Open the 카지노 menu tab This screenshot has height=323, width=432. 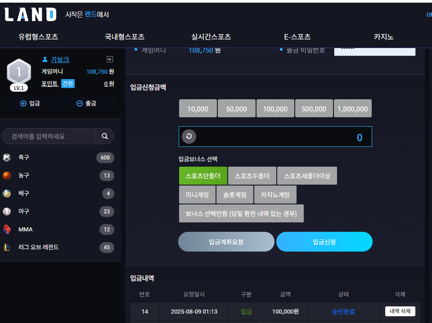(384, 36)
